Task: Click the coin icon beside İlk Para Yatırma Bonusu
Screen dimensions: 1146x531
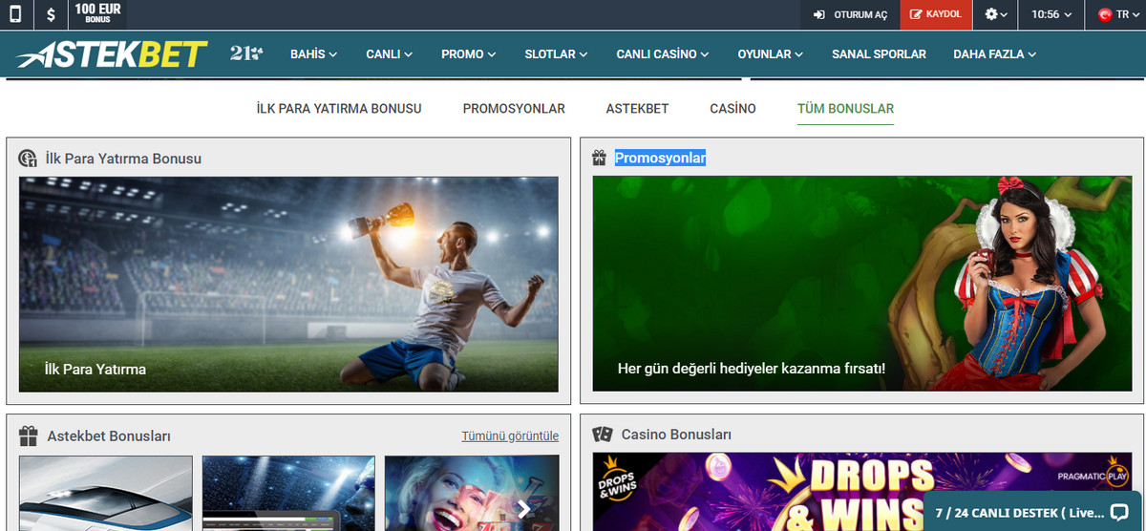Action: pos(28,159)
